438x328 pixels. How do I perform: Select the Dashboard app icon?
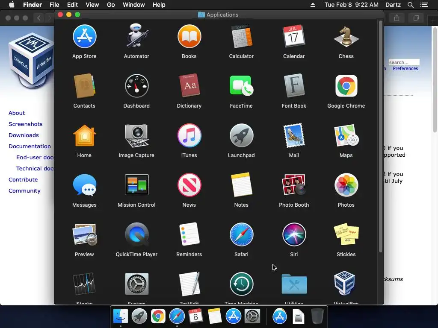136,86
